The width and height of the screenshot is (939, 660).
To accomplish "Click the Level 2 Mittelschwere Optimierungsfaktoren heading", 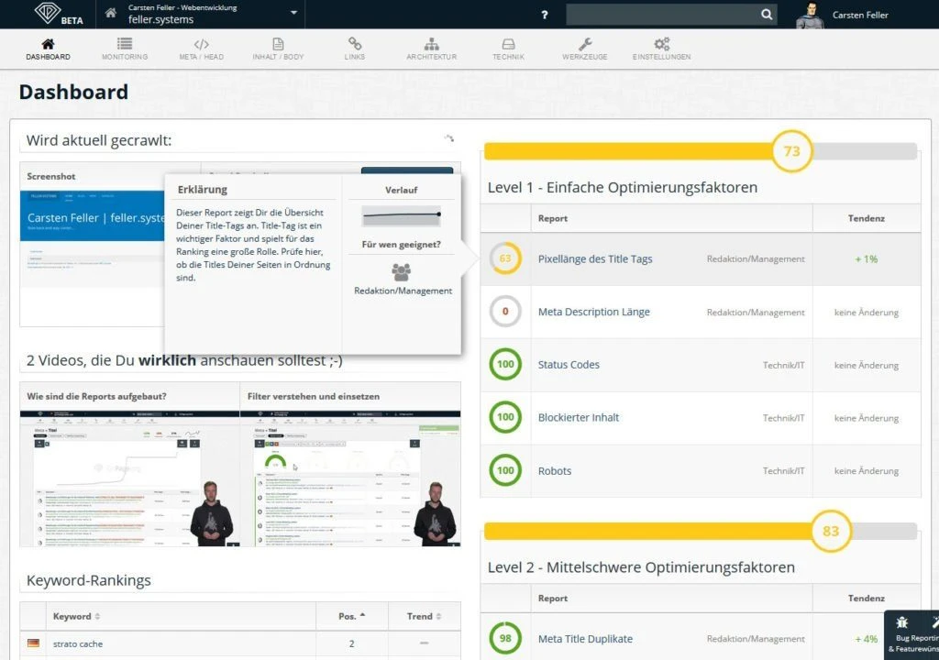I will tap(641, 567).
